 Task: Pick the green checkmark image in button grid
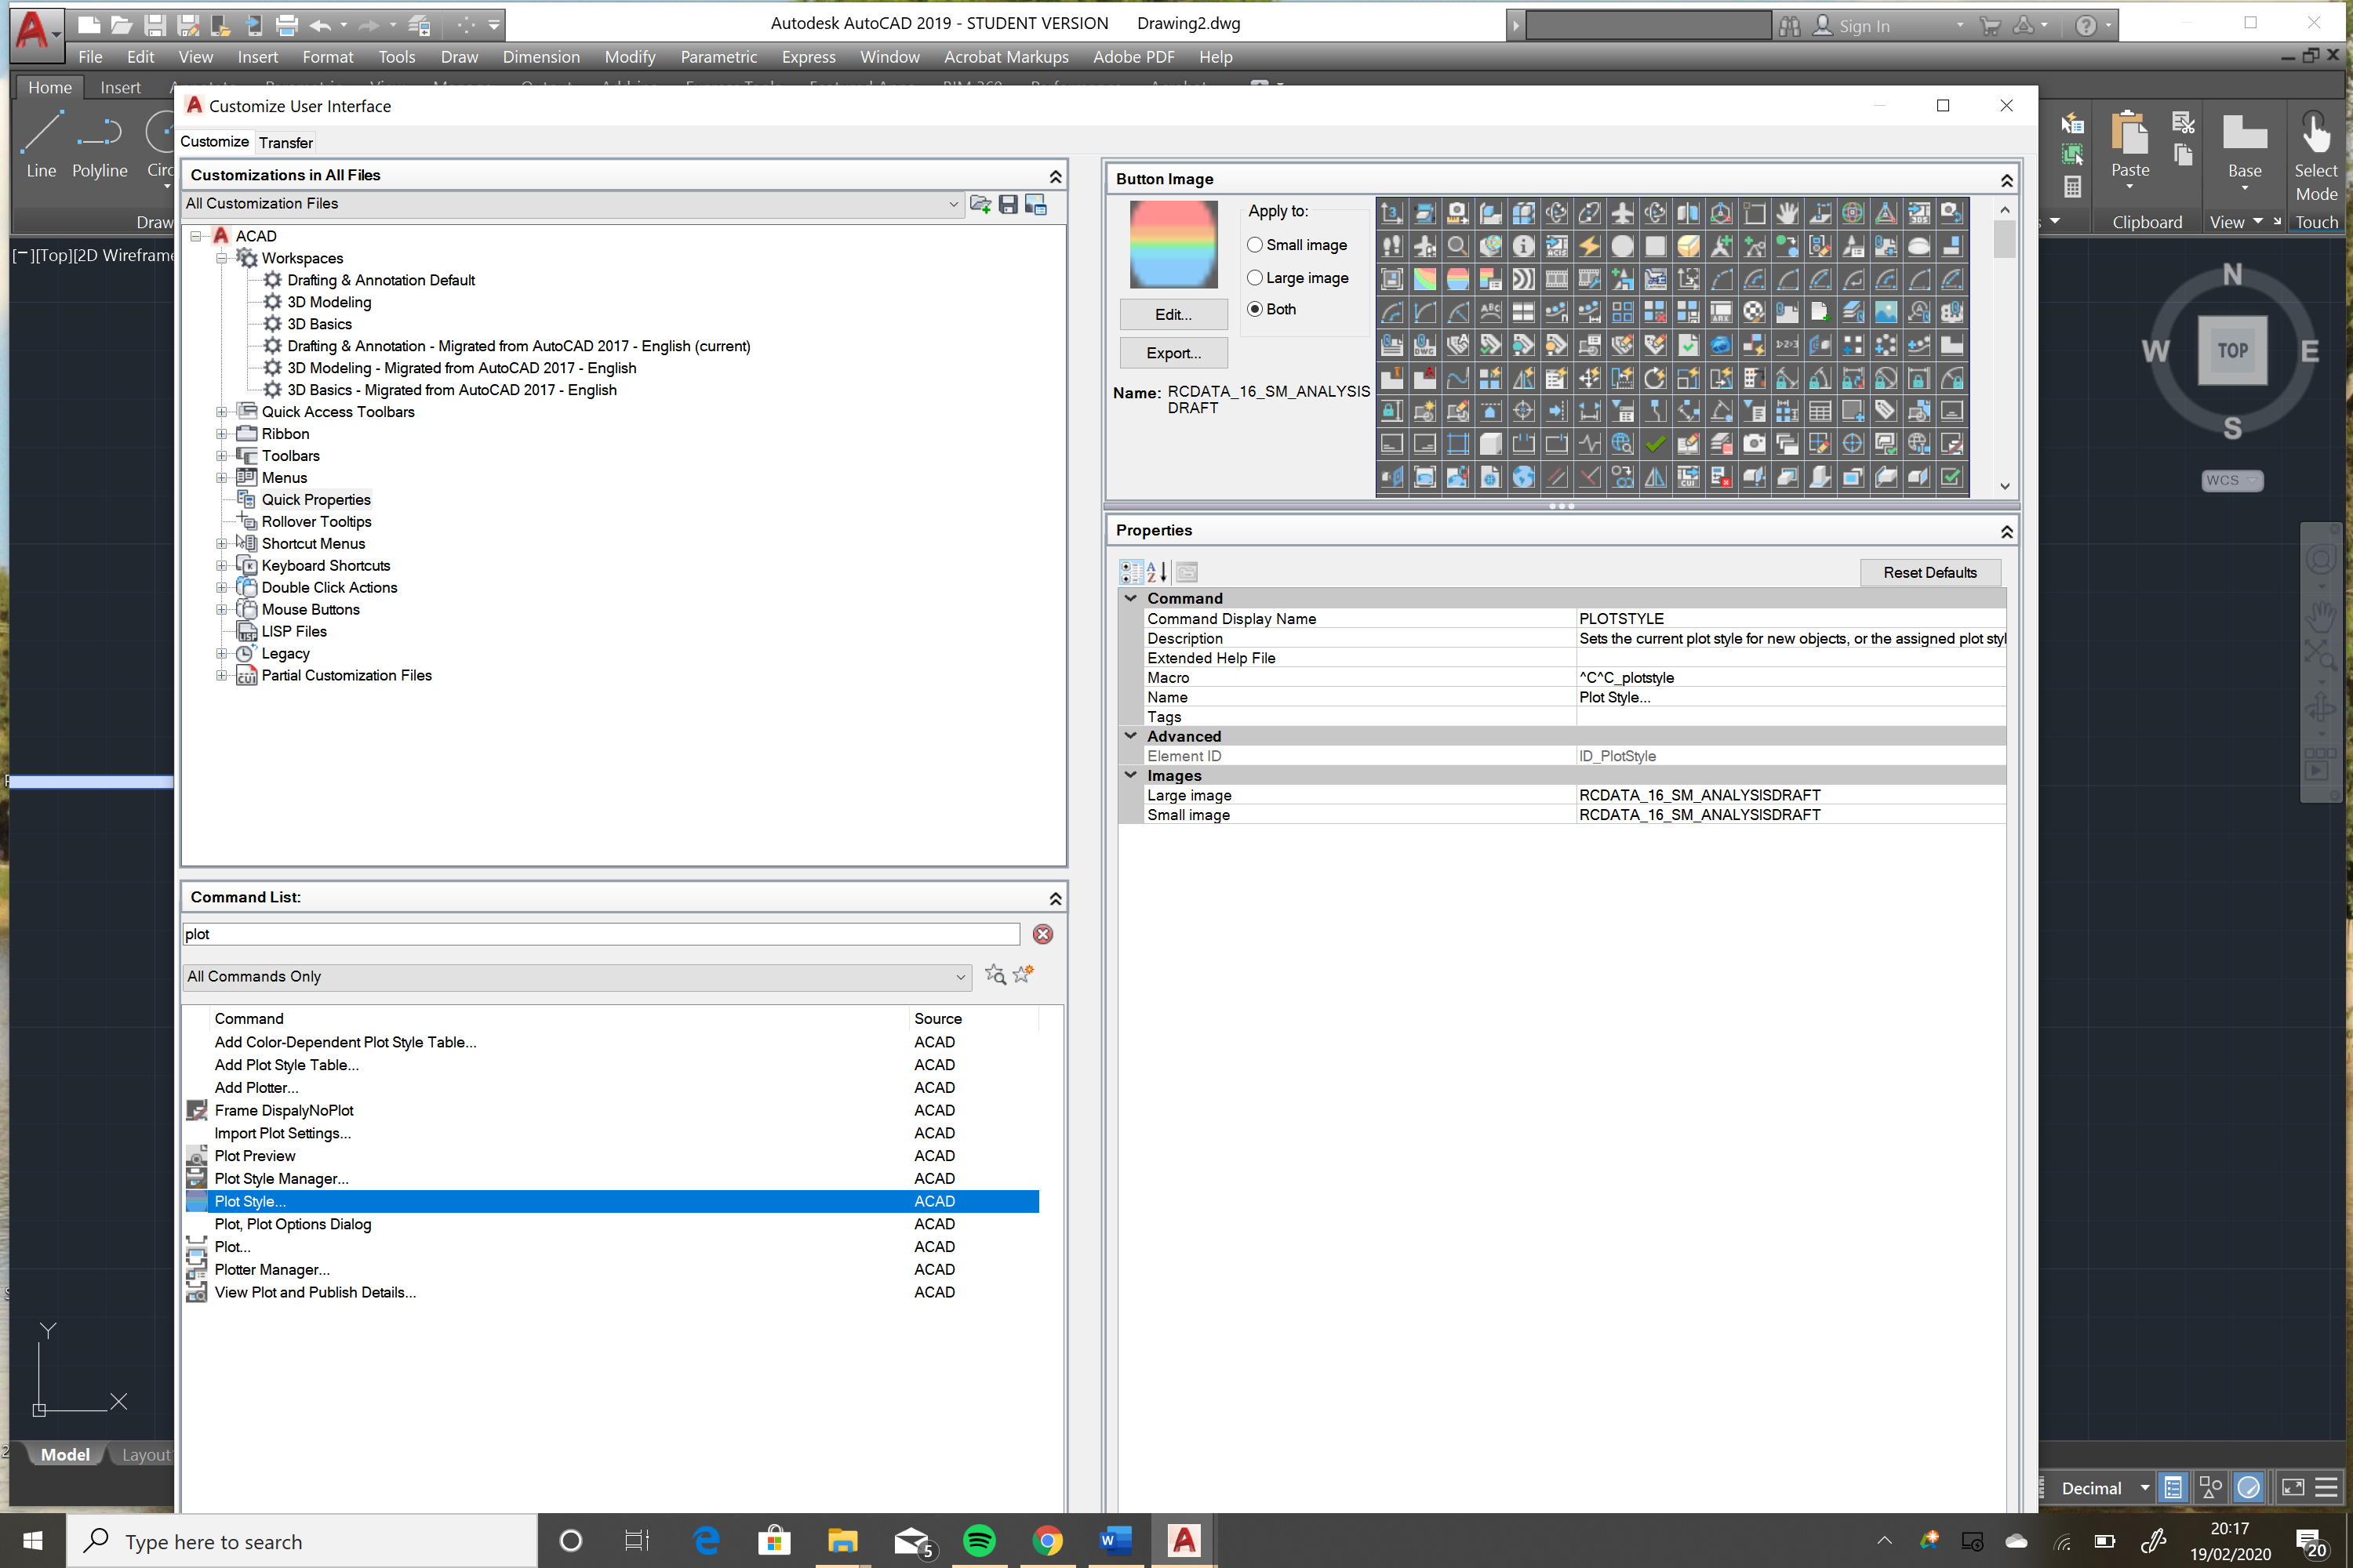coord(1655,443)
